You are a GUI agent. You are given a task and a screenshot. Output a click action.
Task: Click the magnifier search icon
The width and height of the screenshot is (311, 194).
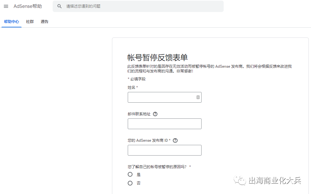click(59, 6)
